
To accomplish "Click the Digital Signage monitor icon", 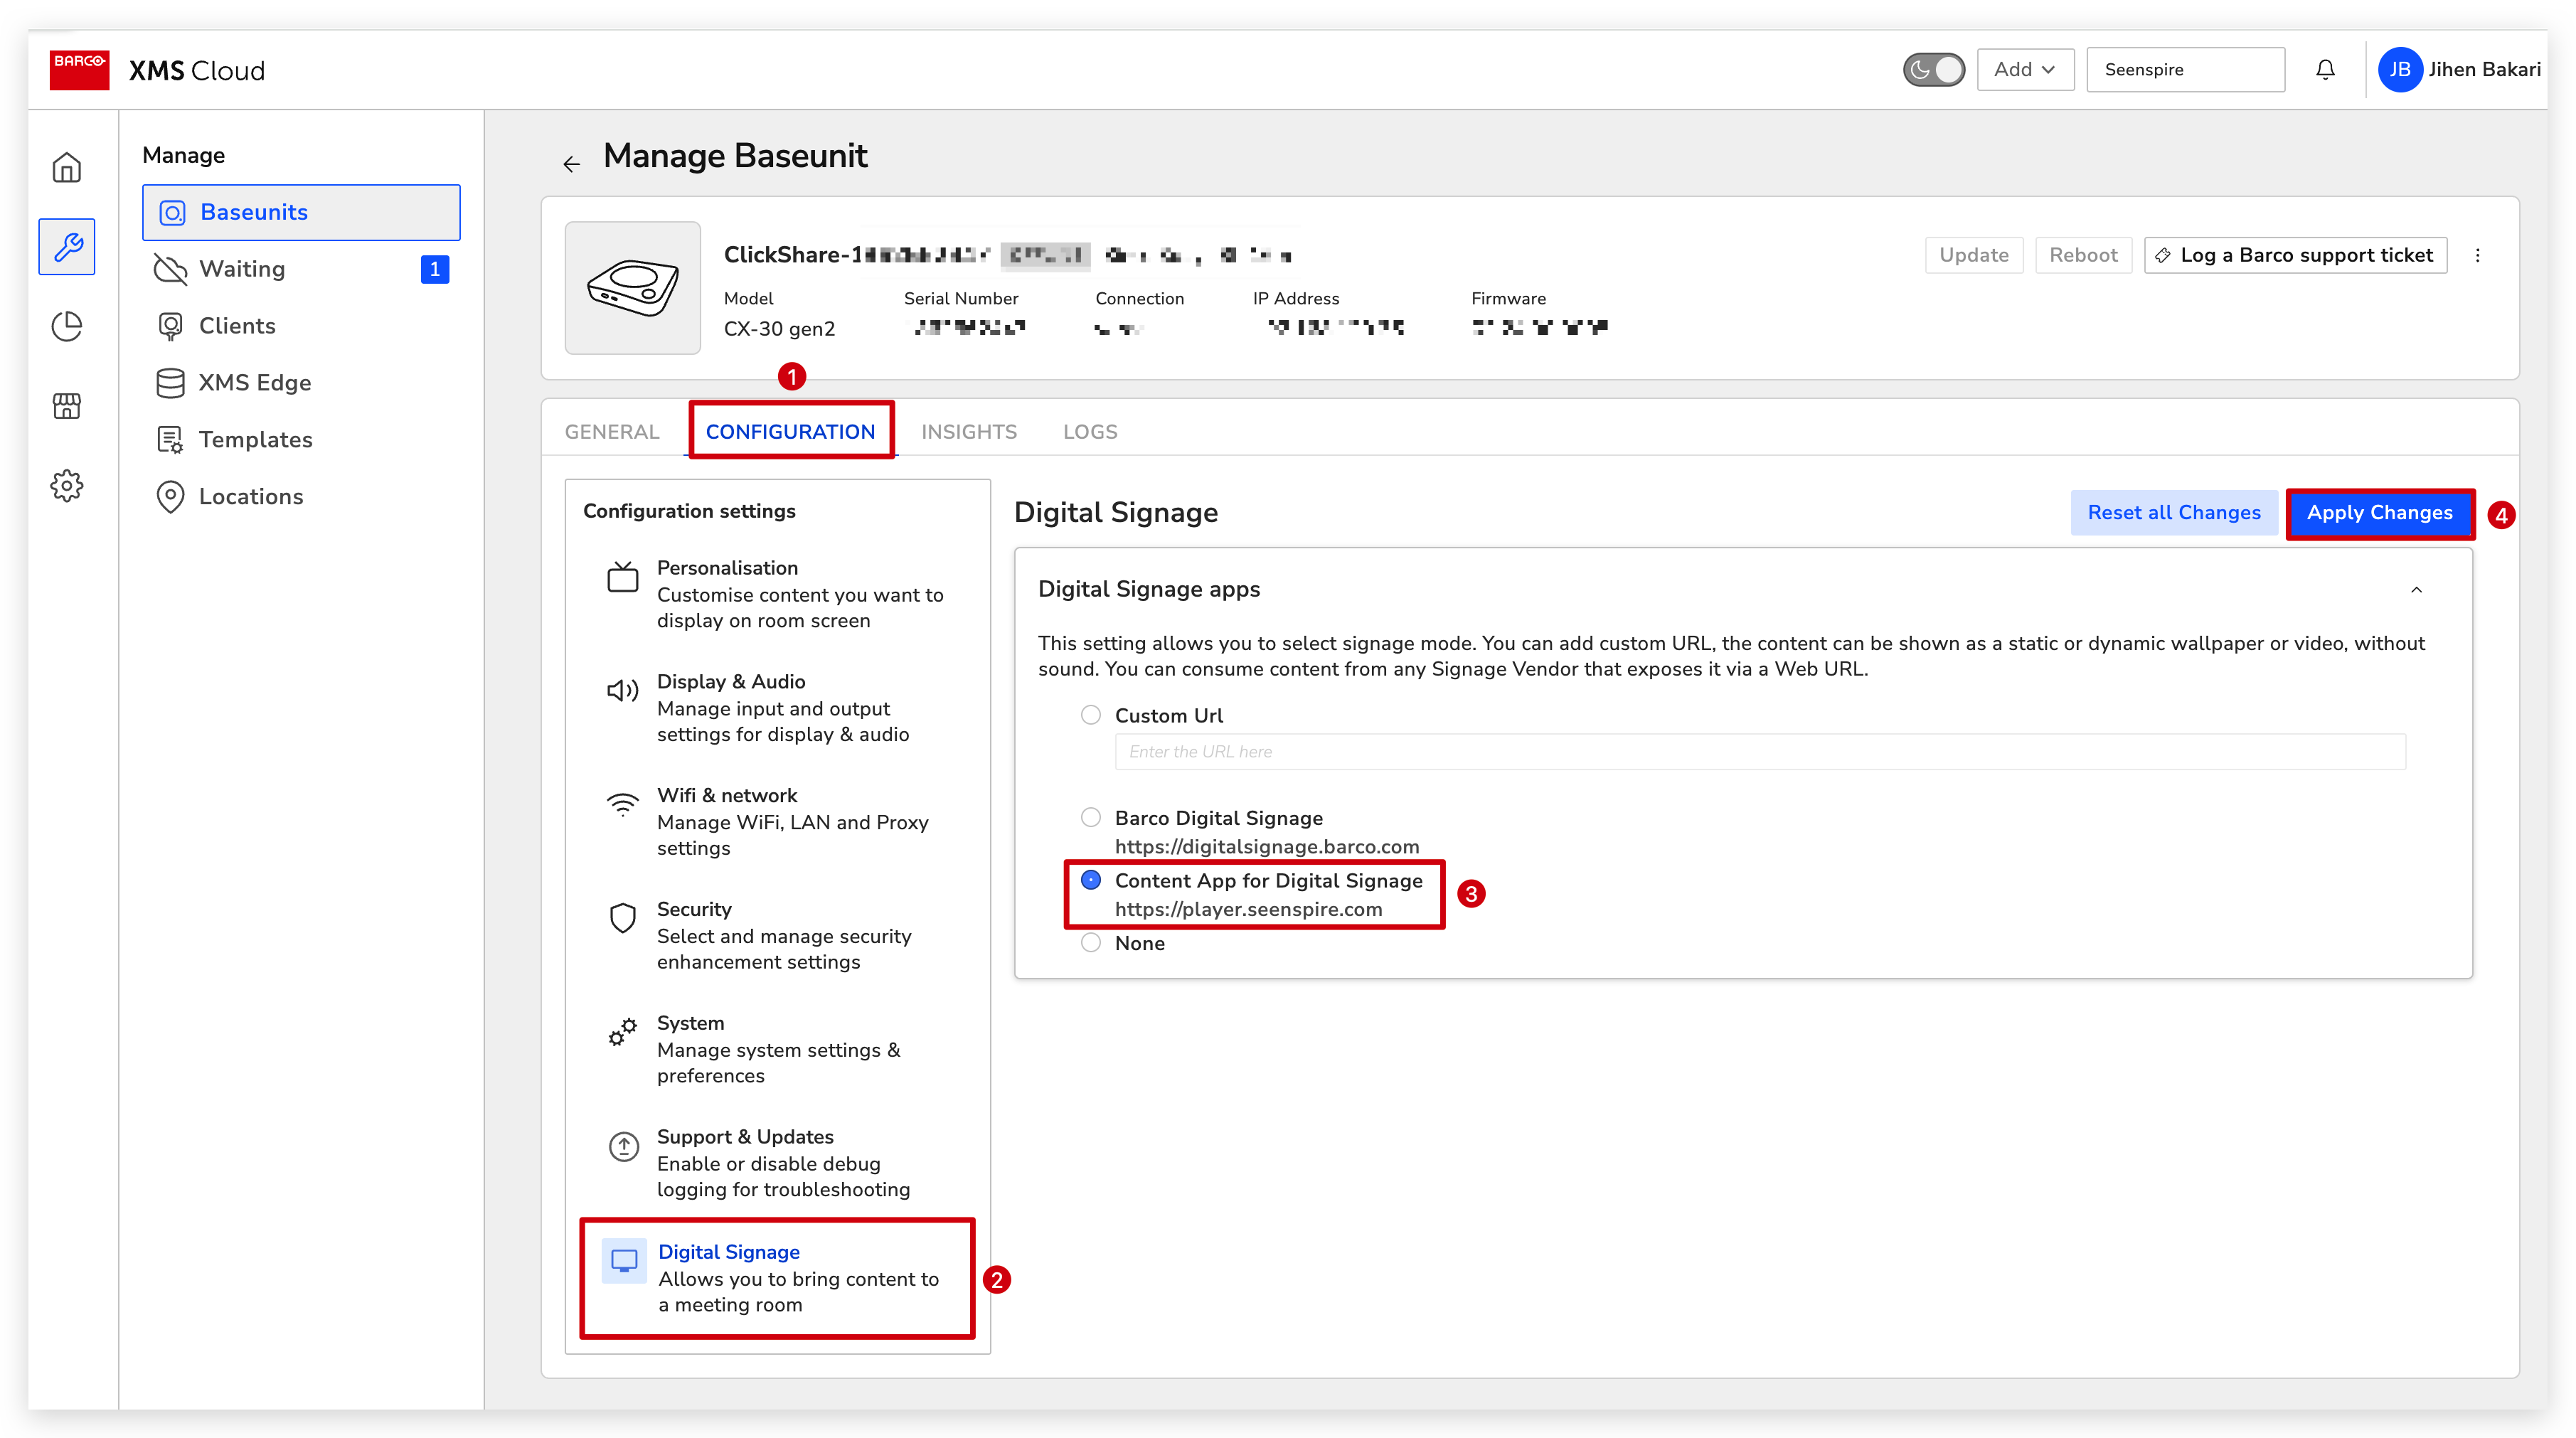I will coord(624,1261).
